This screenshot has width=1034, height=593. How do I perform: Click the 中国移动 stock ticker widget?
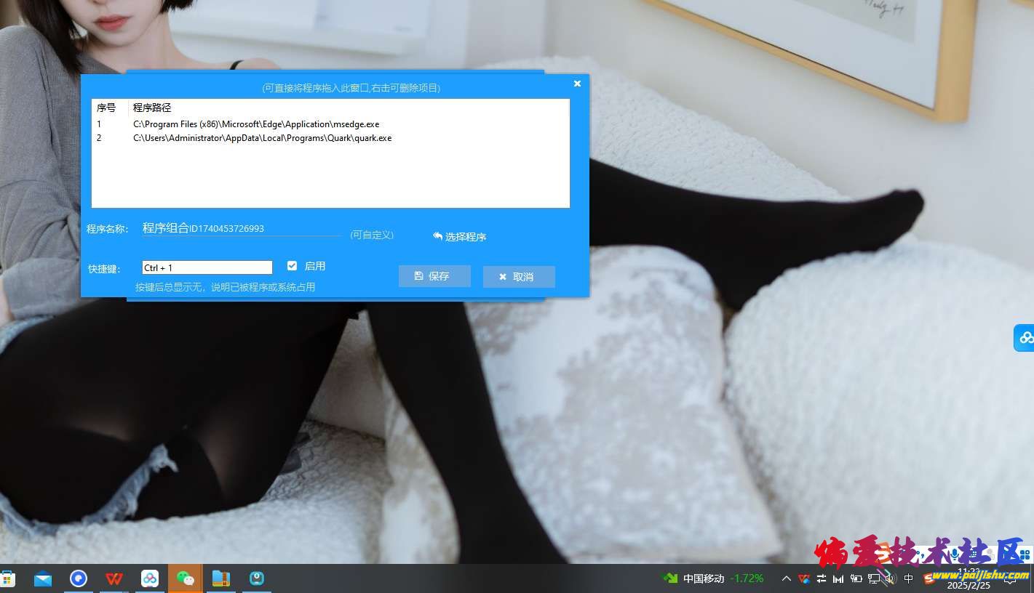713,578
